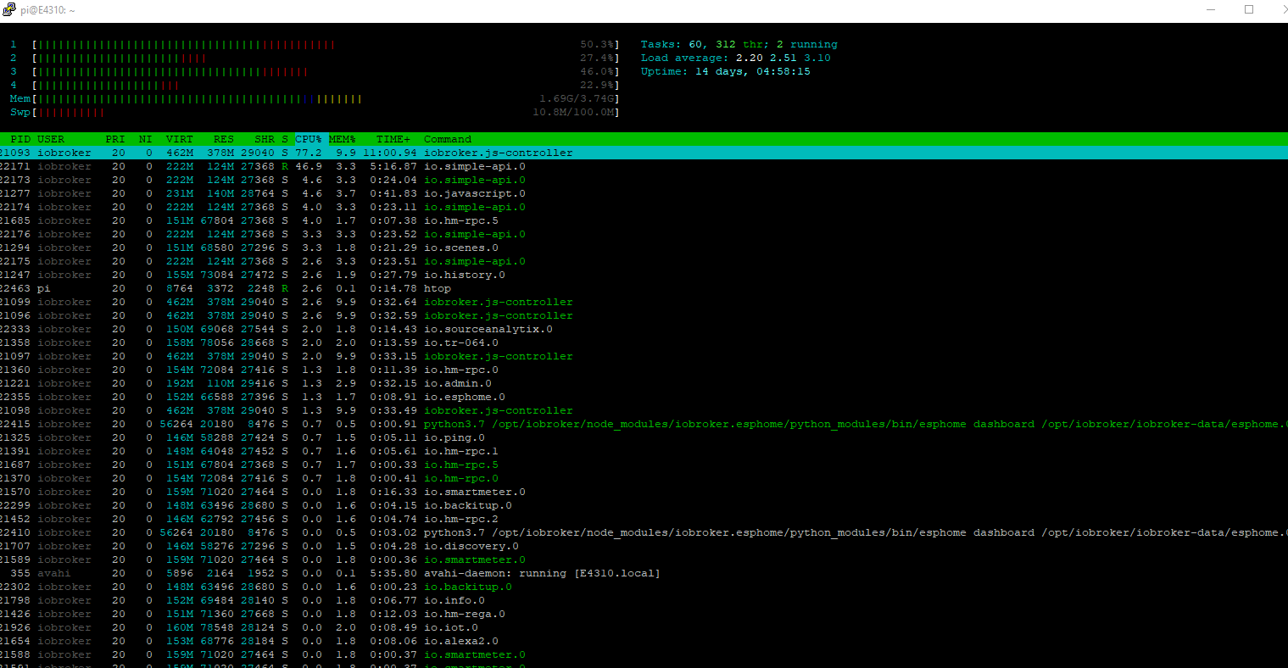Click the Swp swap meter bar
The width and height of the screenshot is (1288, 668).
coord(326,112)
